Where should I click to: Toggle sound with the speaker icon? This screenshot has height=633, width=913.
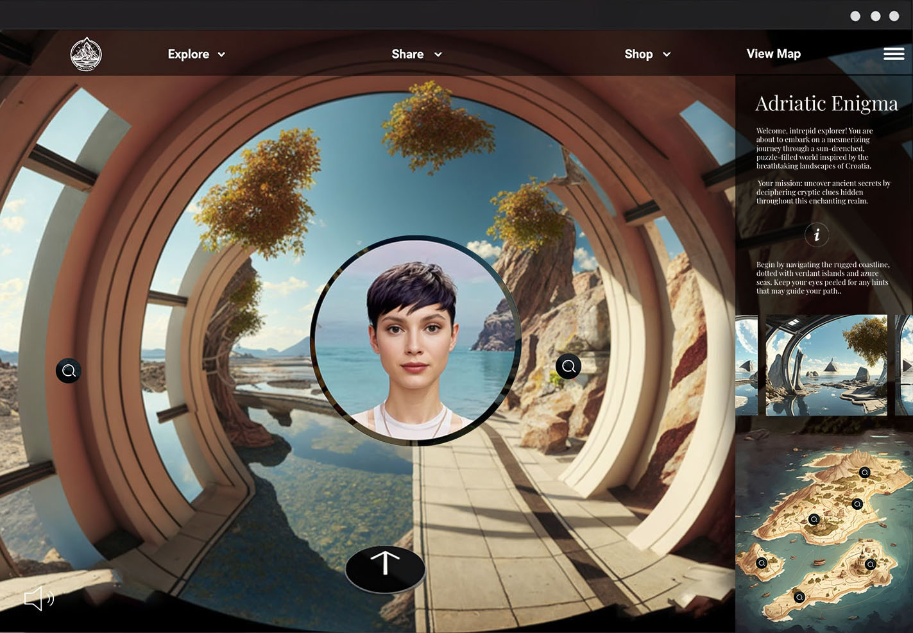click(39, 598)
